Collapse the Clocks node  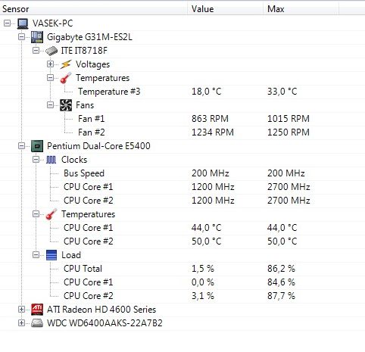(x=36, y=160)
